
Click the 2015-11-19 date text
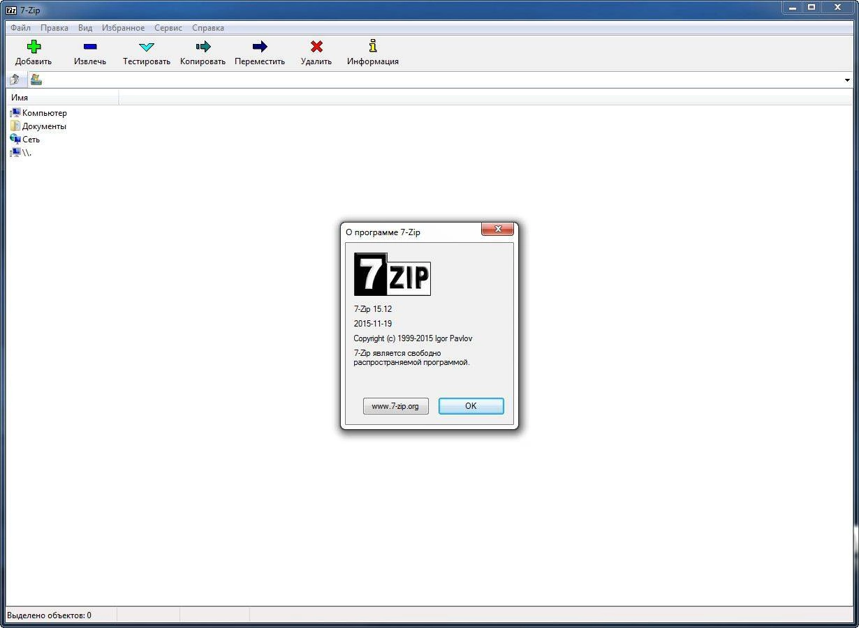point(373,324)
